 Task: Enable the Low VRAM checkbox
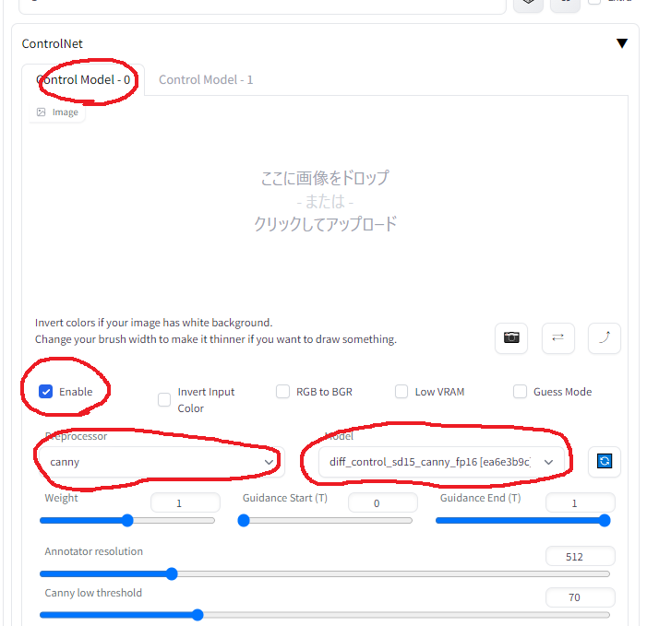[x=401, y=392]
